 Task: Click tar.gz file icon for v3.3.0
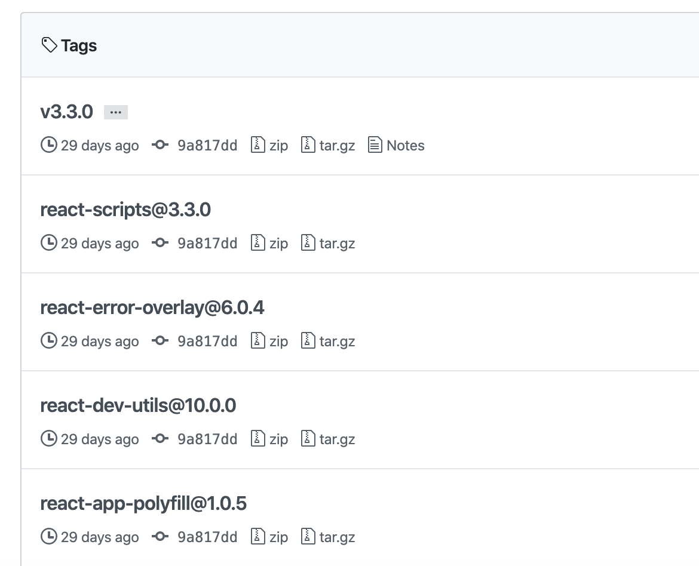pos(308,145)
